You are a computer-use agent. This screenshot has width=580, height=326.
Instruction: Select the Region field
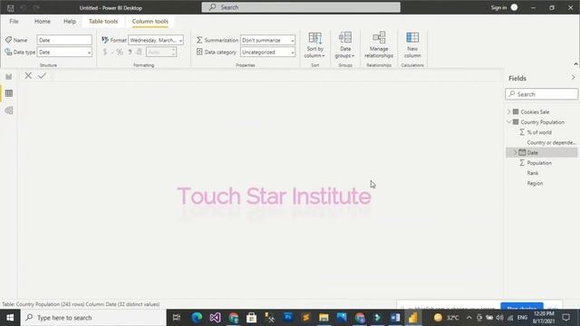click(536, 183)
